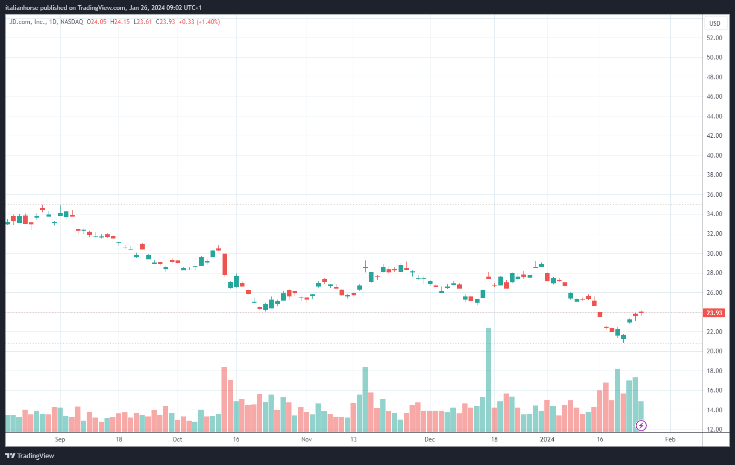Click the Oct label on time axis
The width and height of the screenshot is (735, 465).
pyautogui.click(x=178, y=439)
